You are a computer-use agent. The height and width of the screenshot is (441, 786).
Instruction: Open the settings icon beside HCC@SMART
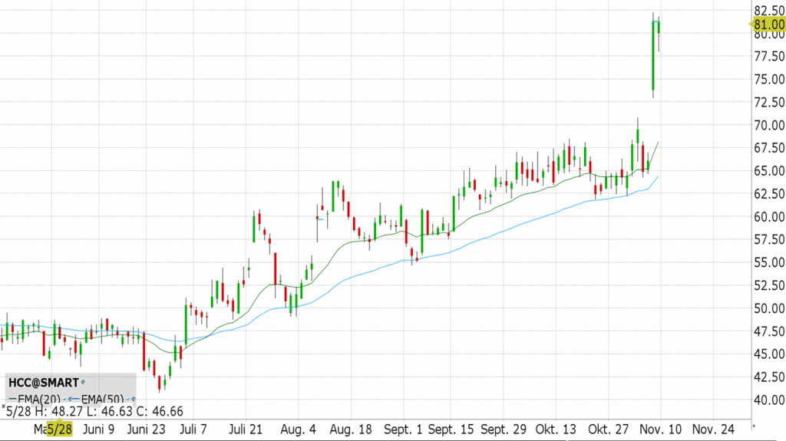[82, 382]
